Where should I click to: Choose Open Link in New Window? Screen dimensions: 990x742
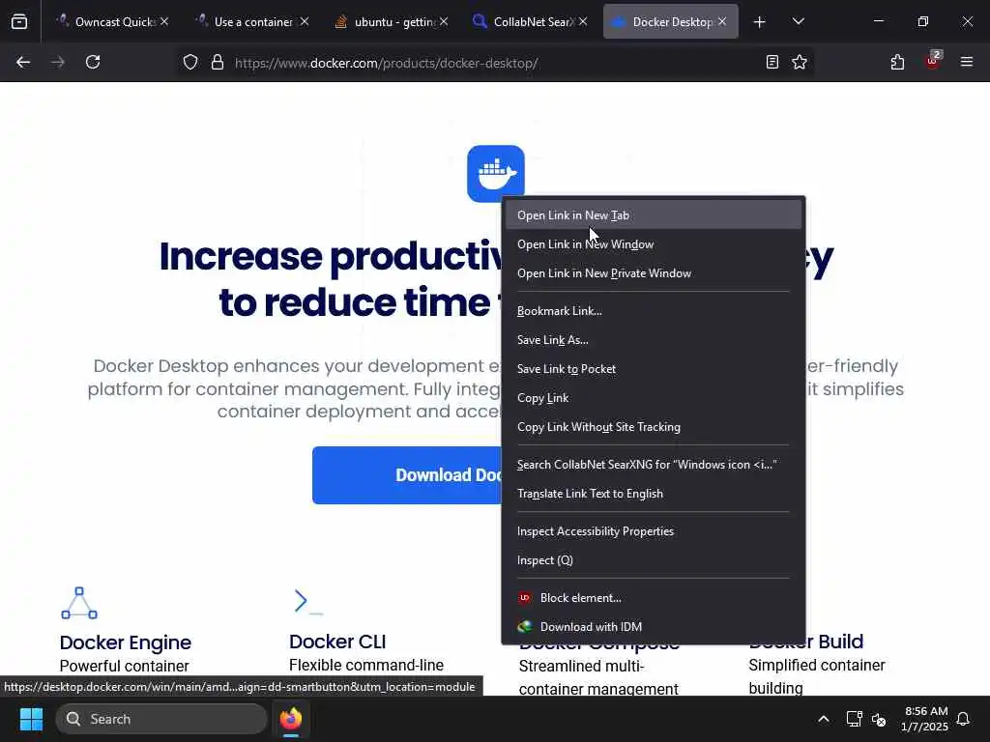(x=654, y=244)
